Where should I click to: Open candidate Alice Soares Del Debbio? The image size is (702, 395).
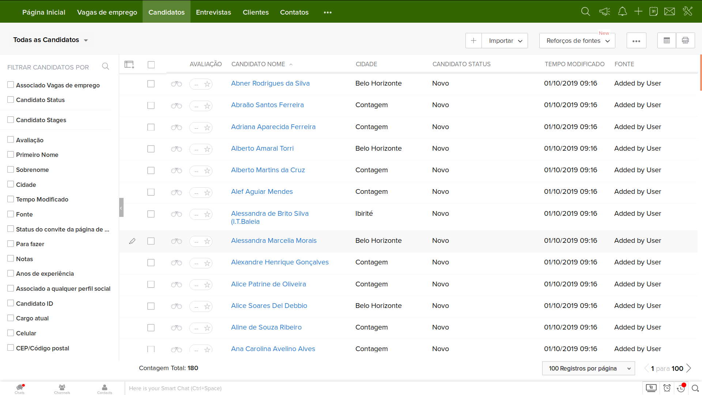(269, 306)
